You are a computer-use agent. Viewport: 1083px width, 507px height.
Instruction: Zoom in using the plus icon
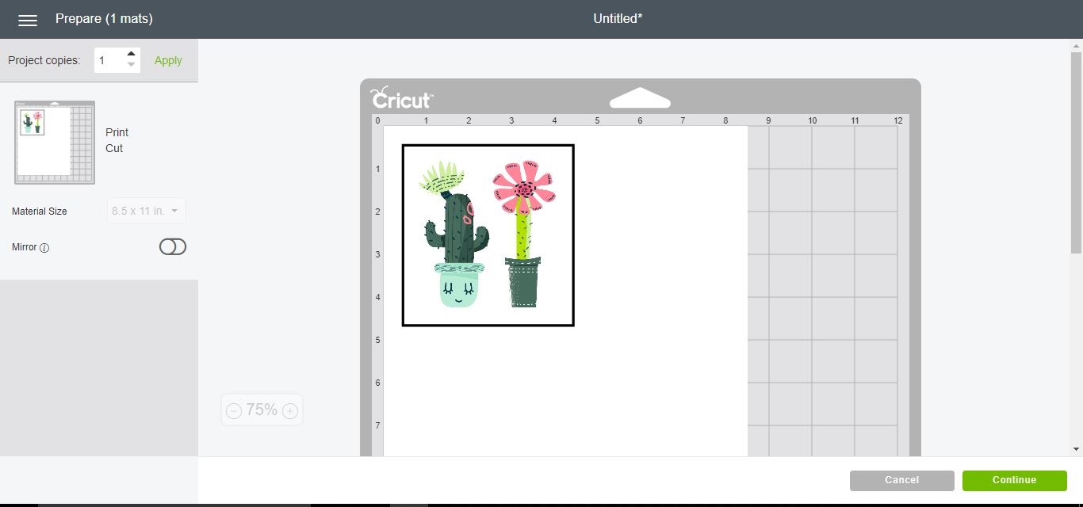290,410
